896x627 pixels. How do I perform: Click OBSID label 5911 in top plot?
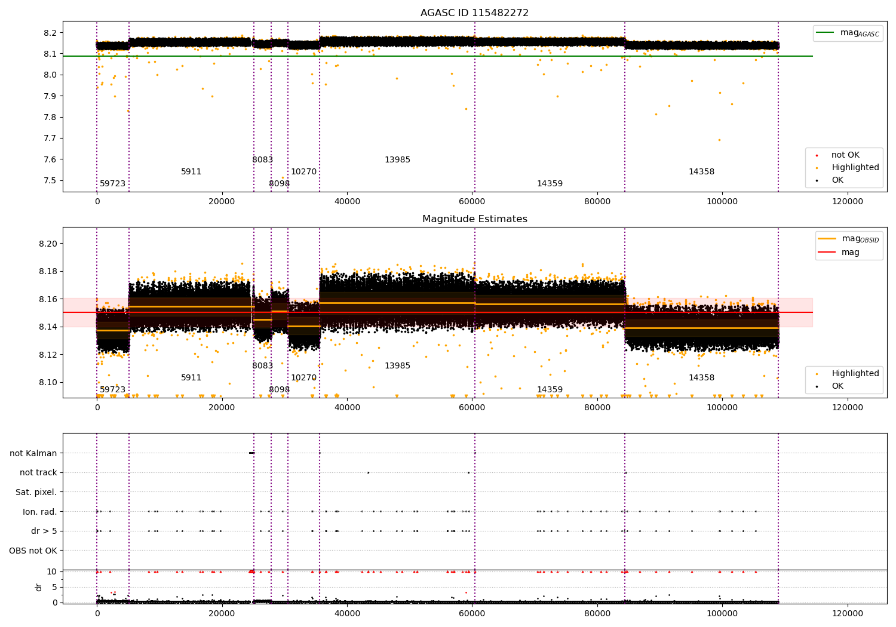tap(191, 172)
